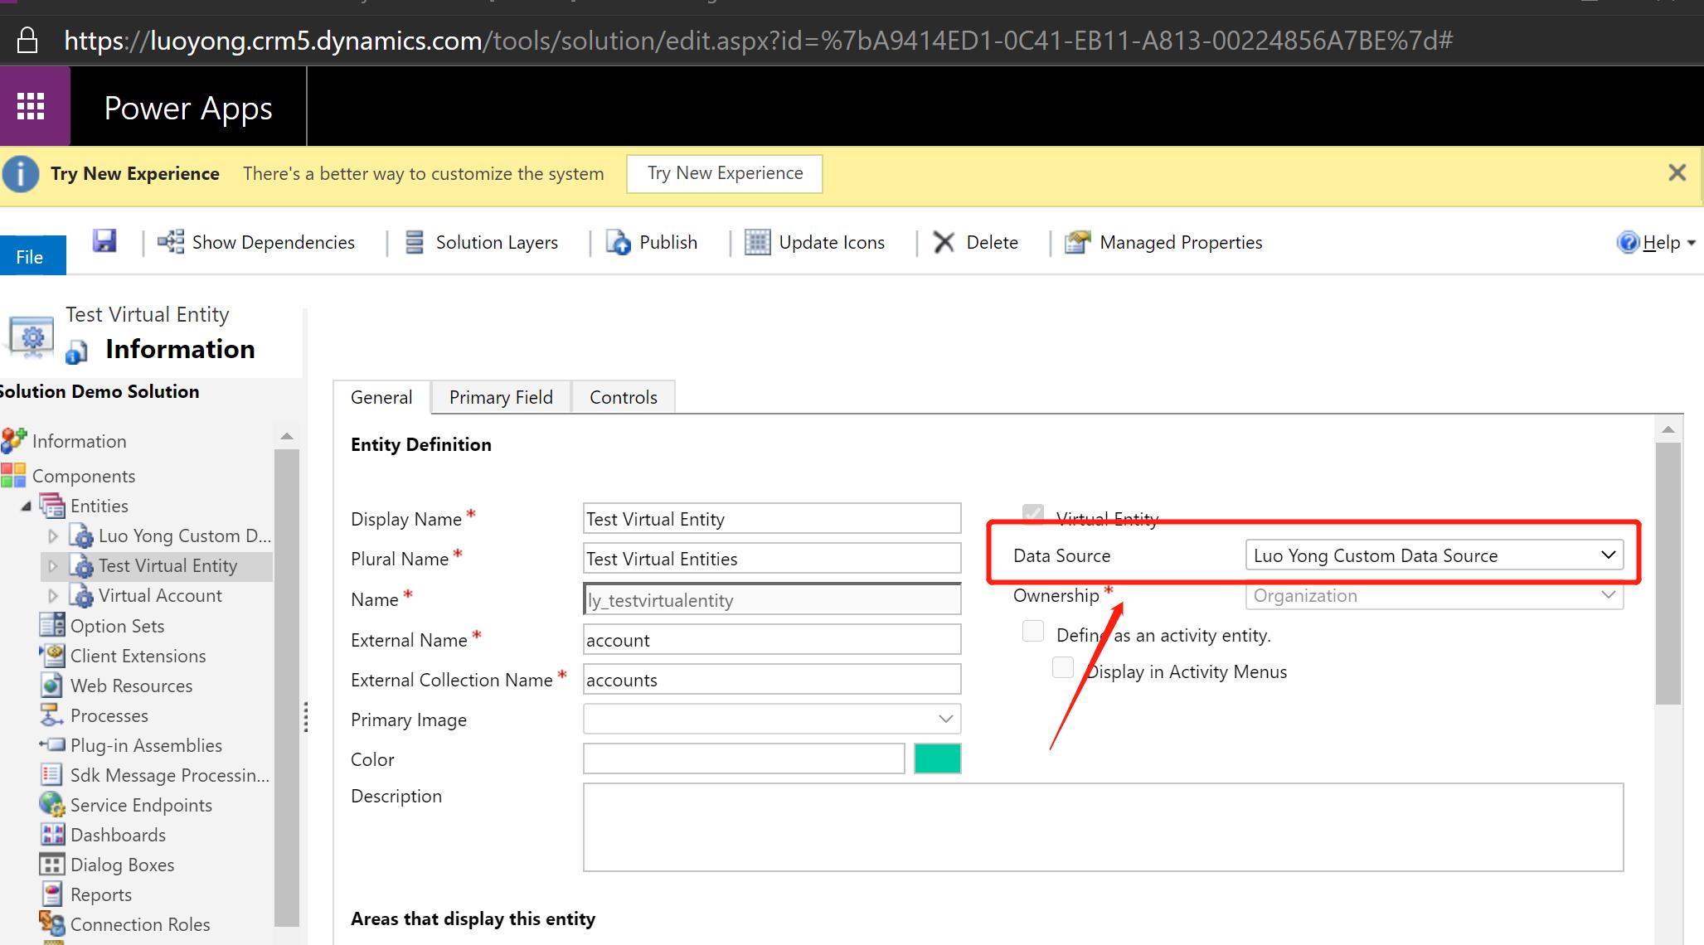
Task: Click the Managed Properties icon
Action: coord(1077,242)
